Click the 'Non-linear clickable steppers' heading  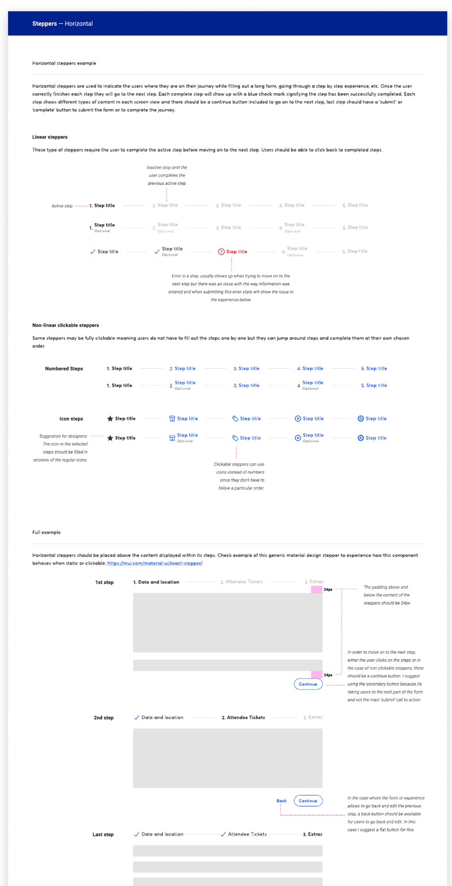(x=66, y=325)
